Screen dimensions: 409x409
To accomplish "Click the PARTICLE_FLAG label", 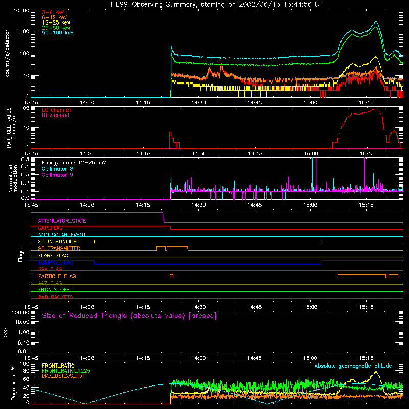I will point(57,276).
